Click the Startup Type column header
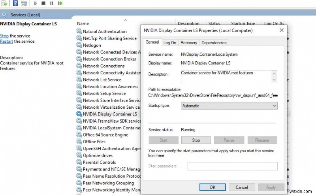316x195 pixels. point(243,23)
